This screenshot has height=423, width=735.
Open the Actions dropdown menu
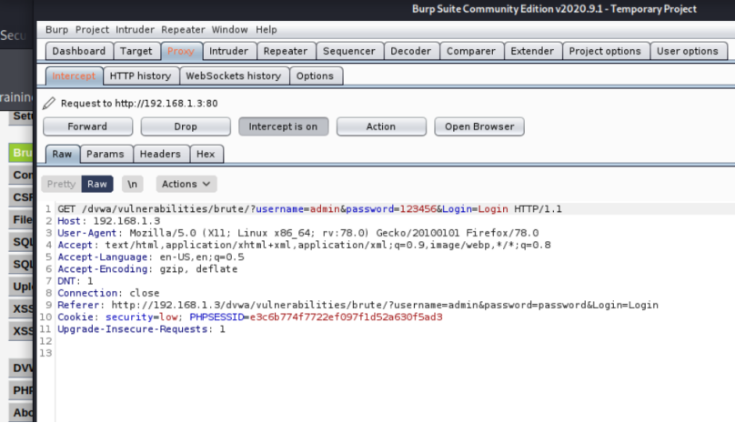click(186, 184)
